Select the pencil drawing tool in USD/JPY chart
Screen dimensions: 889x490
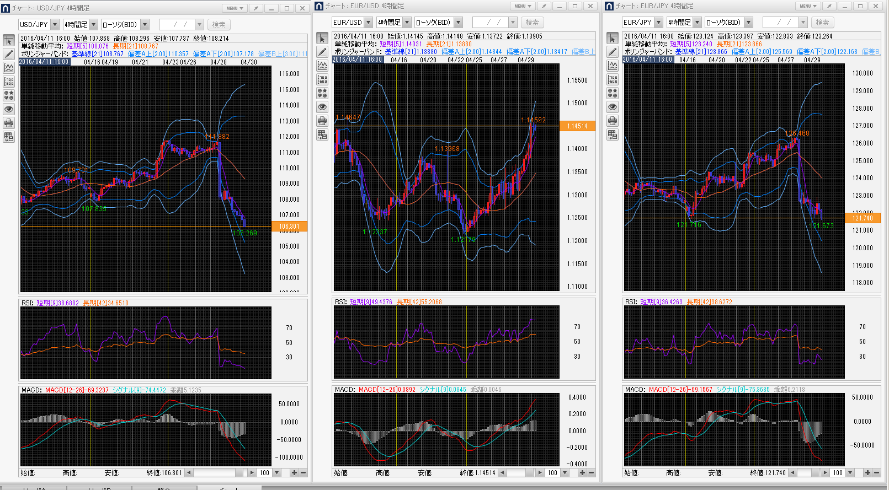pos(9,54)
